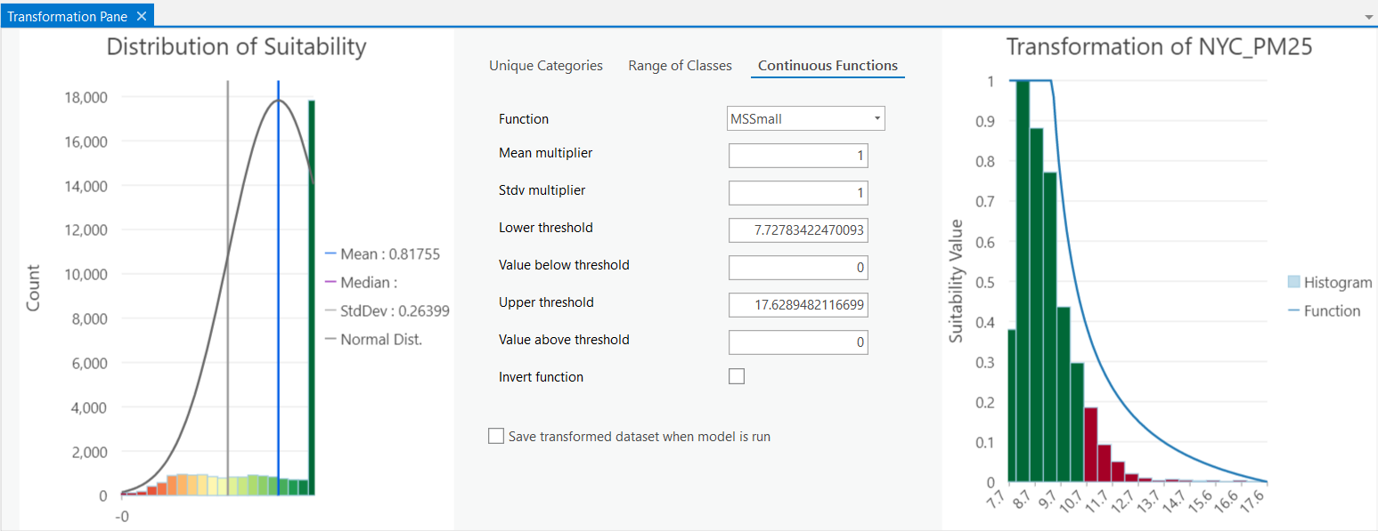Viewport: 1378px width, 531px height.
Task: Open the pane options dropdown arrow
Action: tap(1368, 17)
